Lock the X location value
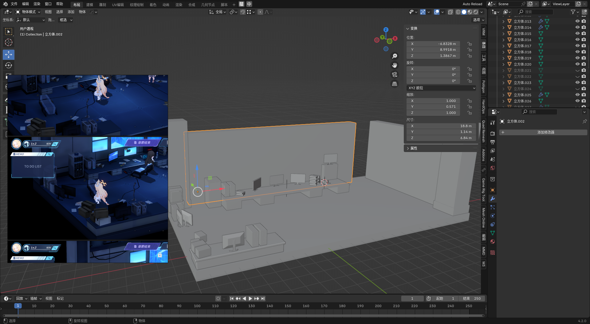This screenshot has height=324, width=590. [470, 44]
